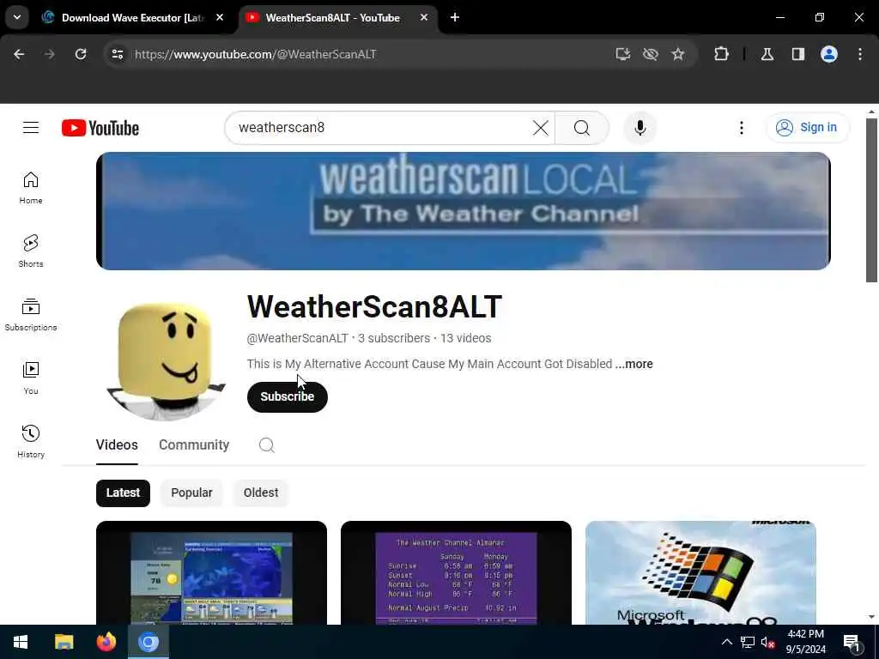Open the Windows Start menu
879x659 pixels.
(x=21, y=642)
